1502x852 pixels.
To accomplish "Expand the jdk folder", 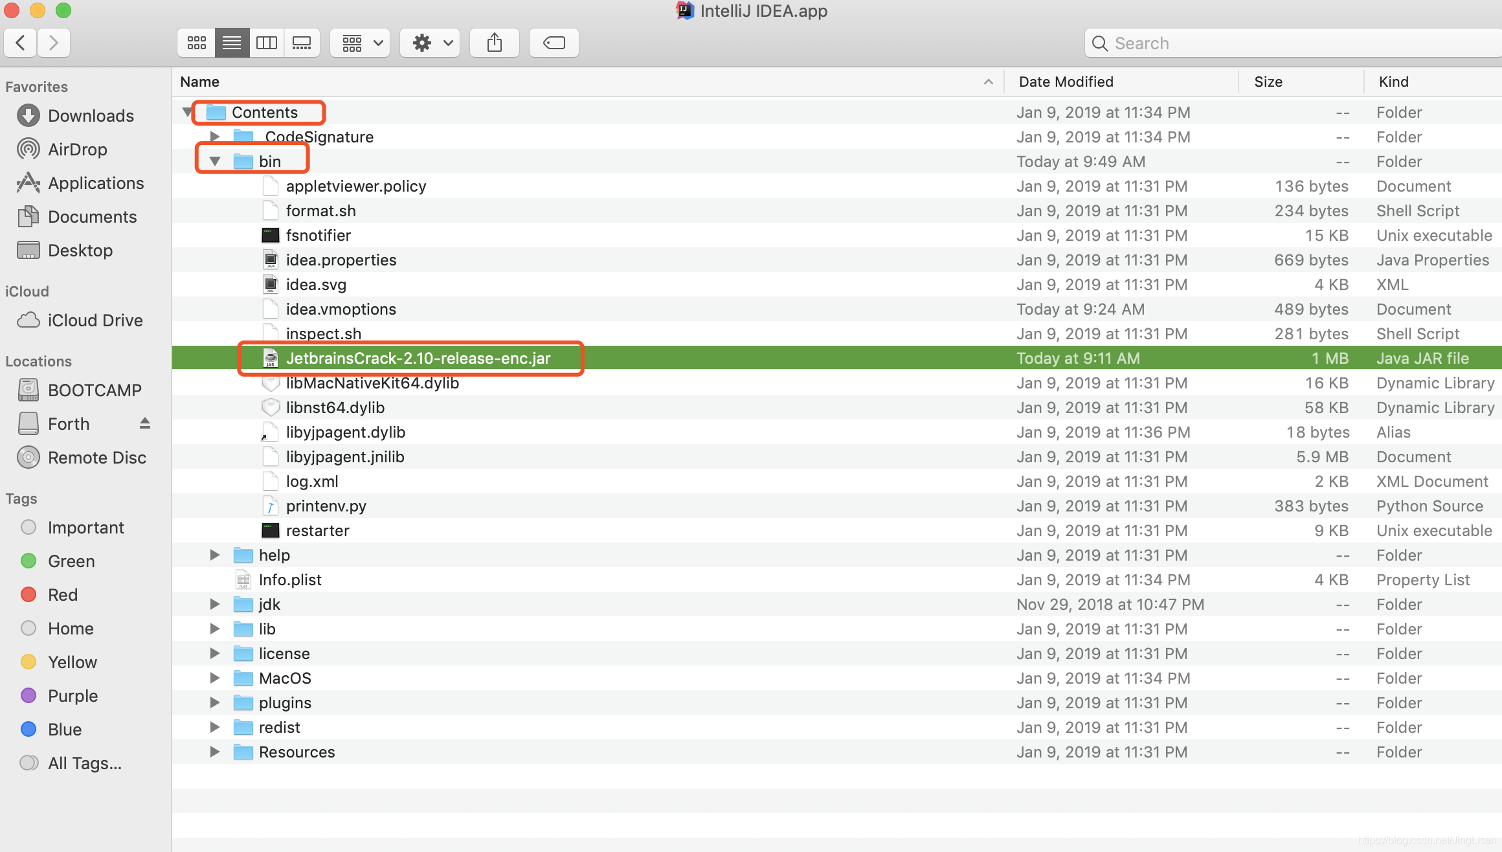I will pyautogui.click(x=214, y=603).
